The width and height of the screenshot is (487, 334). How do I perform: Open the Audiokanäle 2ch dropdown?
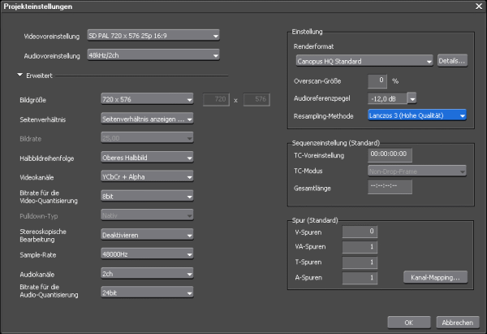pos(147,274)
